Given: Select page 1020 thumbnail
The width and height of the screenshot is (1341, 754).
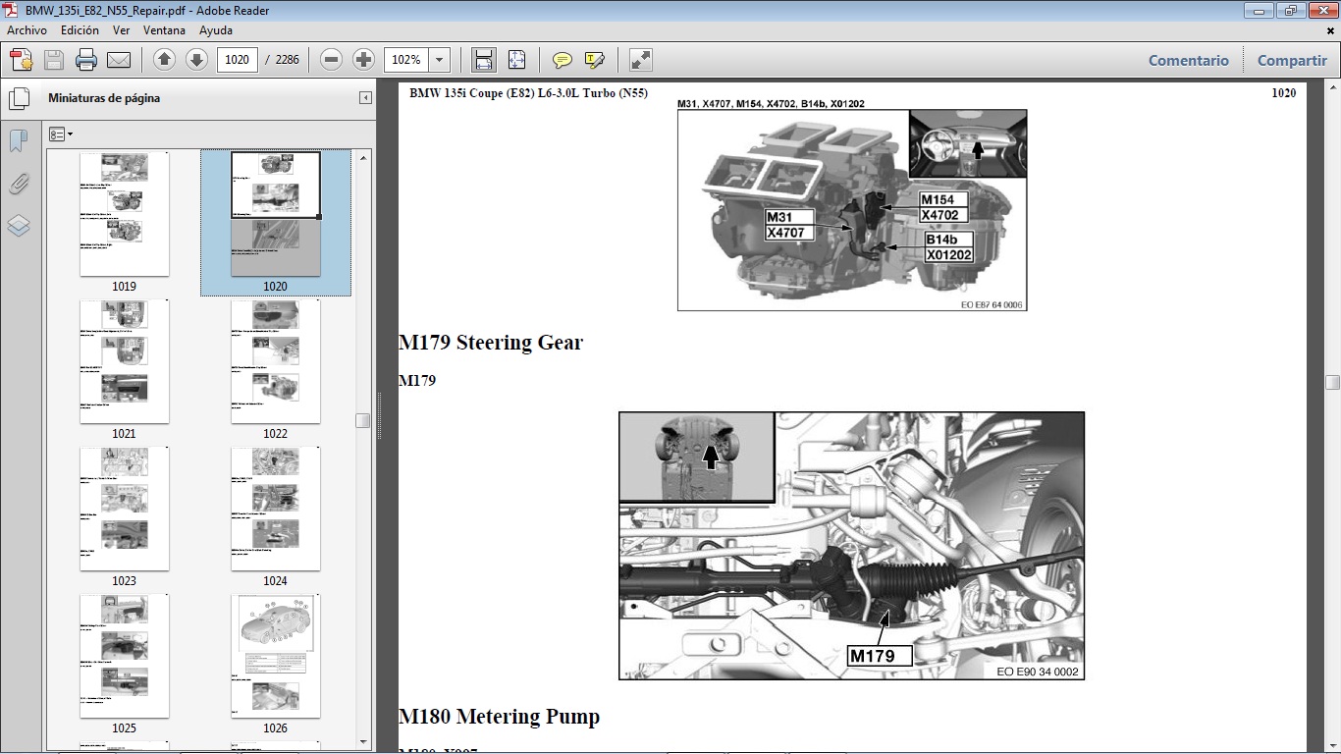Looking at the screenshot, I should pyautogui.click(x=275, y=214).
